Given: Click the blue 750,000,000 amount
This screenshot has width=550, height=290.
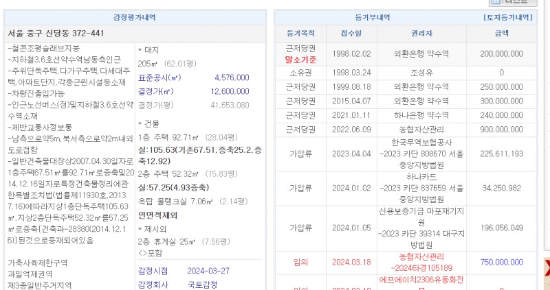Looking at the screenshot, I should [x=501, y=262].
